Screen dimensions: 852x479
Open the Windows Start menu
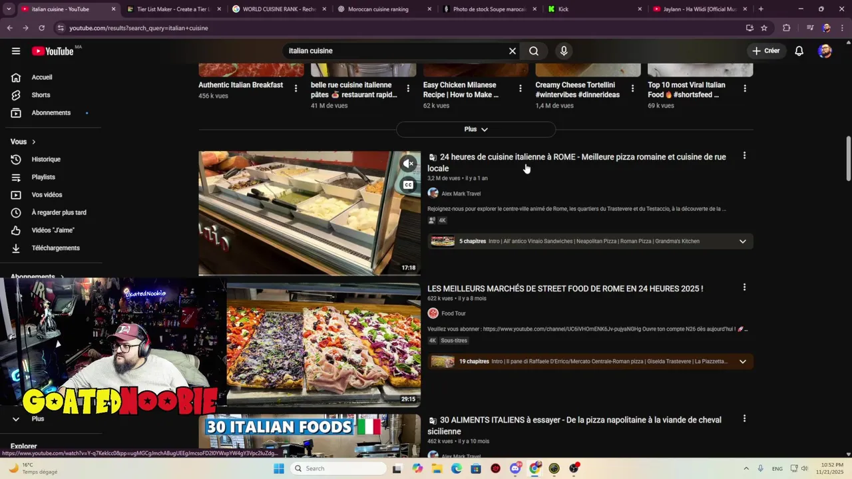tap(279, 468)
